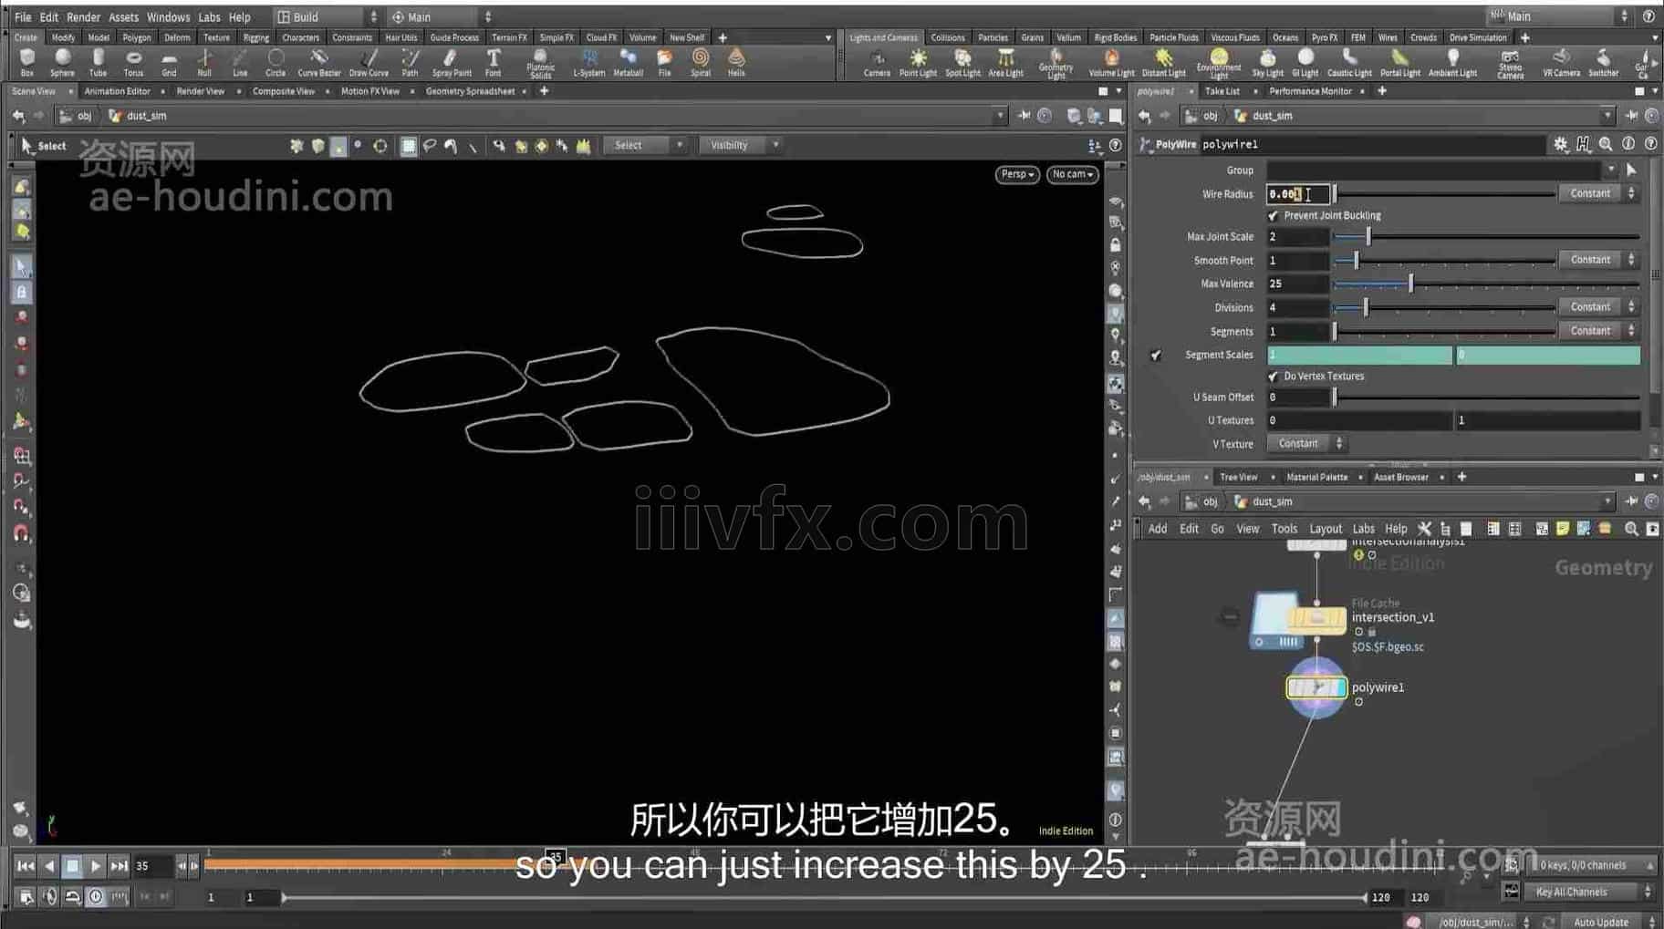This screenshot has height=929, width=1664.
Task: Click the Group parameter field
Action: tap(1433, 170)
